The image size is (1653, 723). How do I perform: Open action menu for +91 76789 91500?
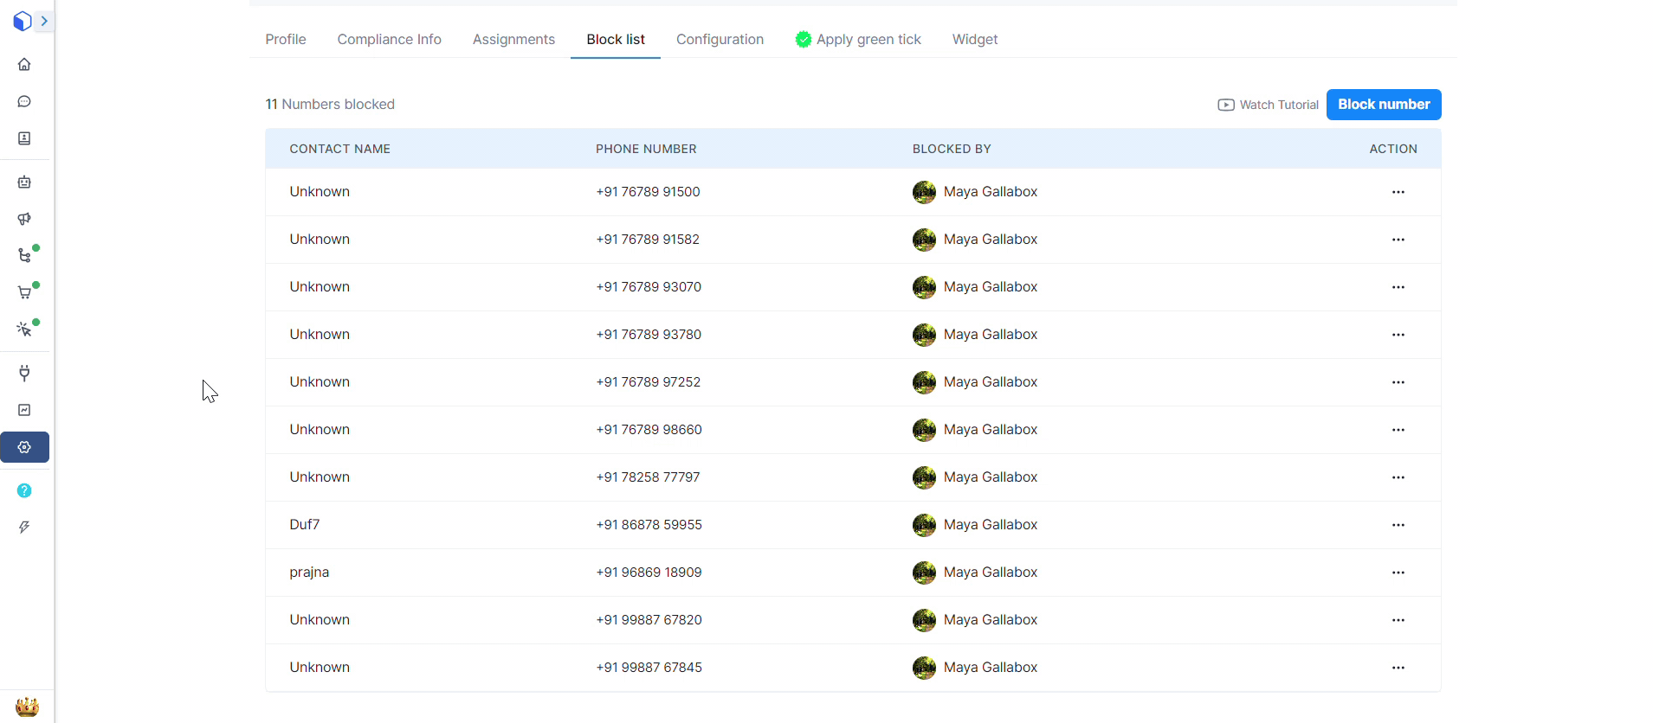coord(1398,192)
